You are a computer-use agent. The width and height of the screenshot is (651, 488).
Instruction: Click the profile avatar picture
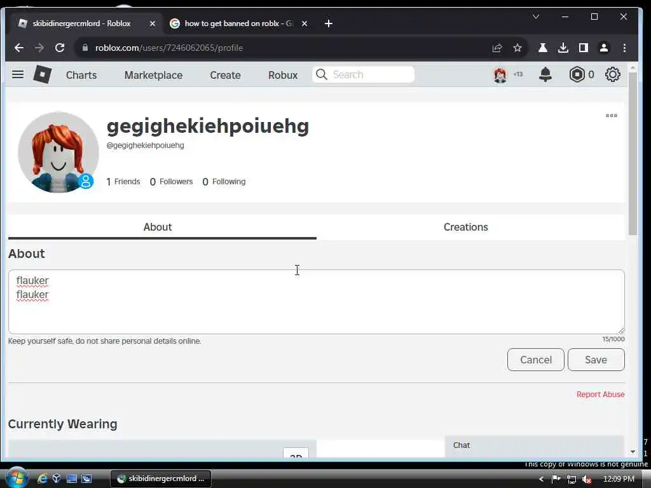click(x=58, y=152)
